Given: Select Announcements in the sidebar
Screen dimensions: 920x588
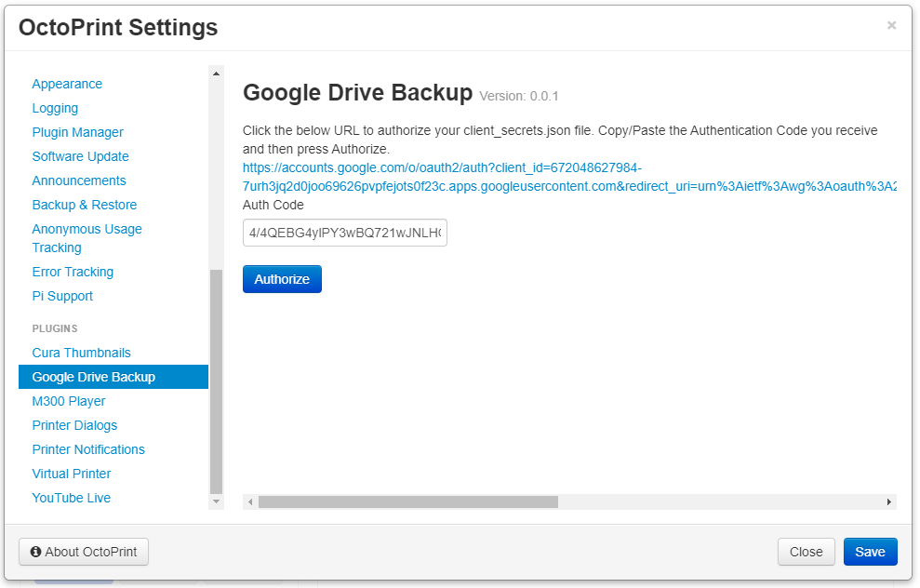Looking at the screenshot, I should [79, 180].
